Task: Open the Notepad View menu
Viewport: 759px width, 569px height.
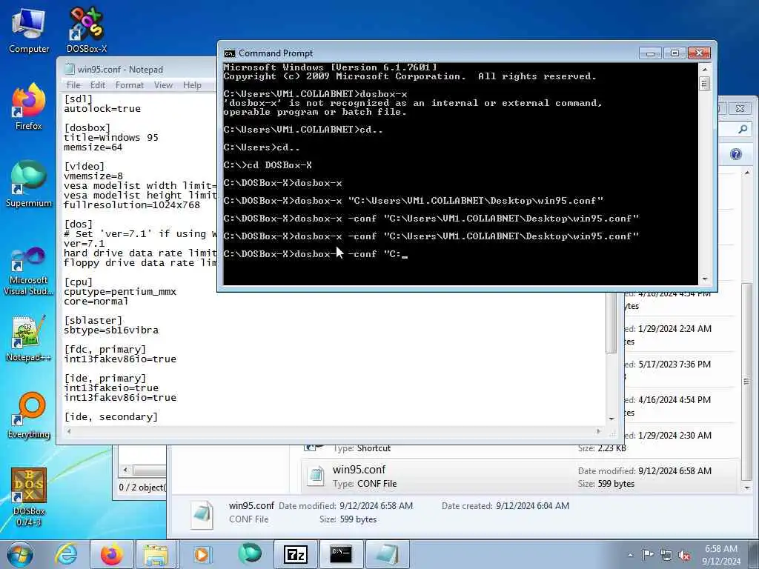Action: pos(163,85)
